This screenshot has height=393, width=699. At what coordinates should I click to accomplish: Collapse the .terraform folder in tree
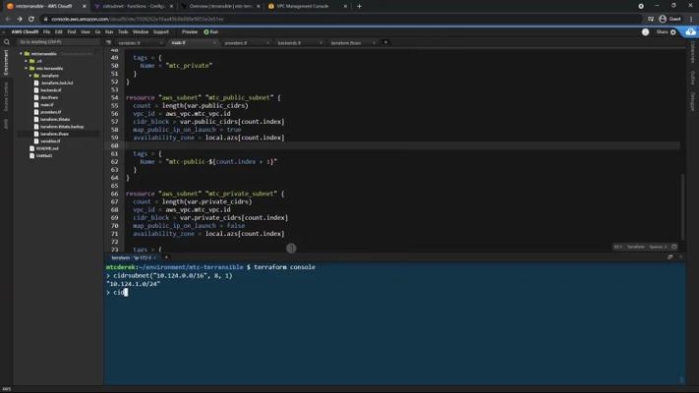(30, 76)
